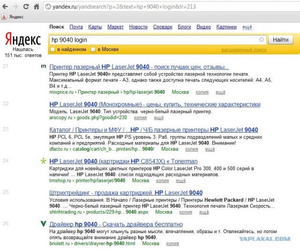Click the mixprice favicon beside result 21

pyautogui.click(x=44, y=66)
